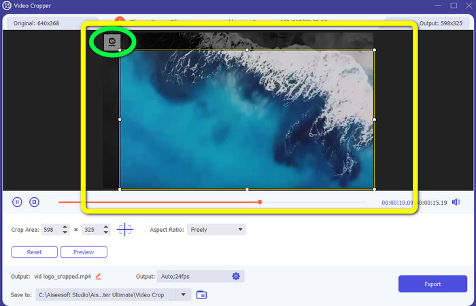Click the top-right crop handle
The height and width of the screenshot is (306, 476).
(374, 50)
